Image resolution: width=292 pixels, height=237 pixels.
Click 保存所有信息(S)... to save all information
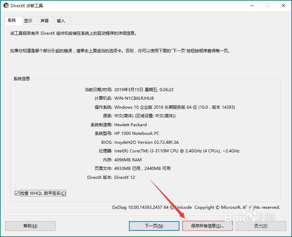point(207,226)
